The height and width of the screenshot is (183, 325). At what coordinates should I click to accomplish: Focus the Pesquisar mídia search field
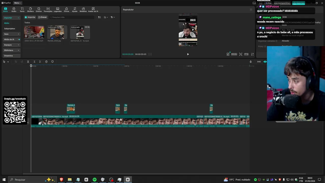(x=72, y=17)
